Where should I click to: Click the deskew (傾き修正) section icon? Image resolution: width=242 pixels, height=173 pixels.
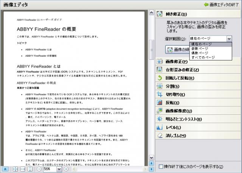point(160,14)
